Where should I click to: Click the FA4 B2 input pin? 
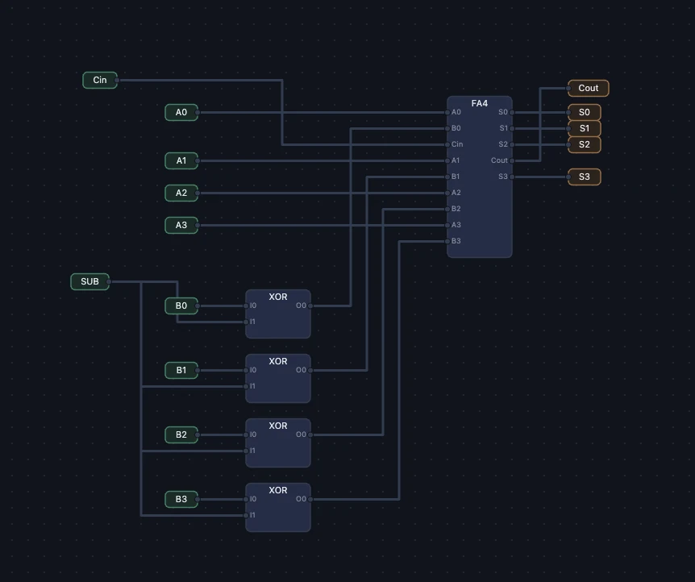tap(447, 210)
